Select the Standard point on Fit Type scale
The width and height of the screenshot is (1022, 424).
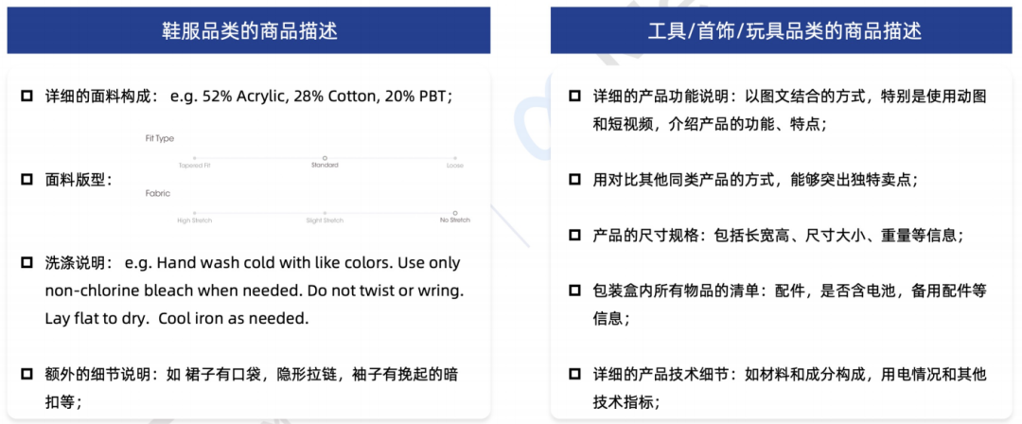tap(325, 158)
